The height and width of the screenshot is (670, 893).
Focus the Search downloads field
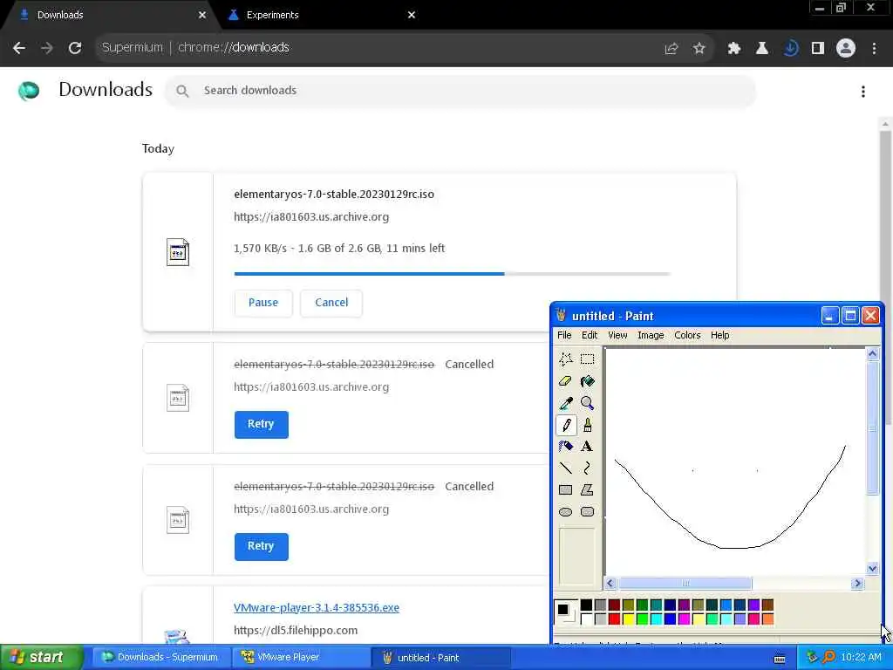point(460,91)
